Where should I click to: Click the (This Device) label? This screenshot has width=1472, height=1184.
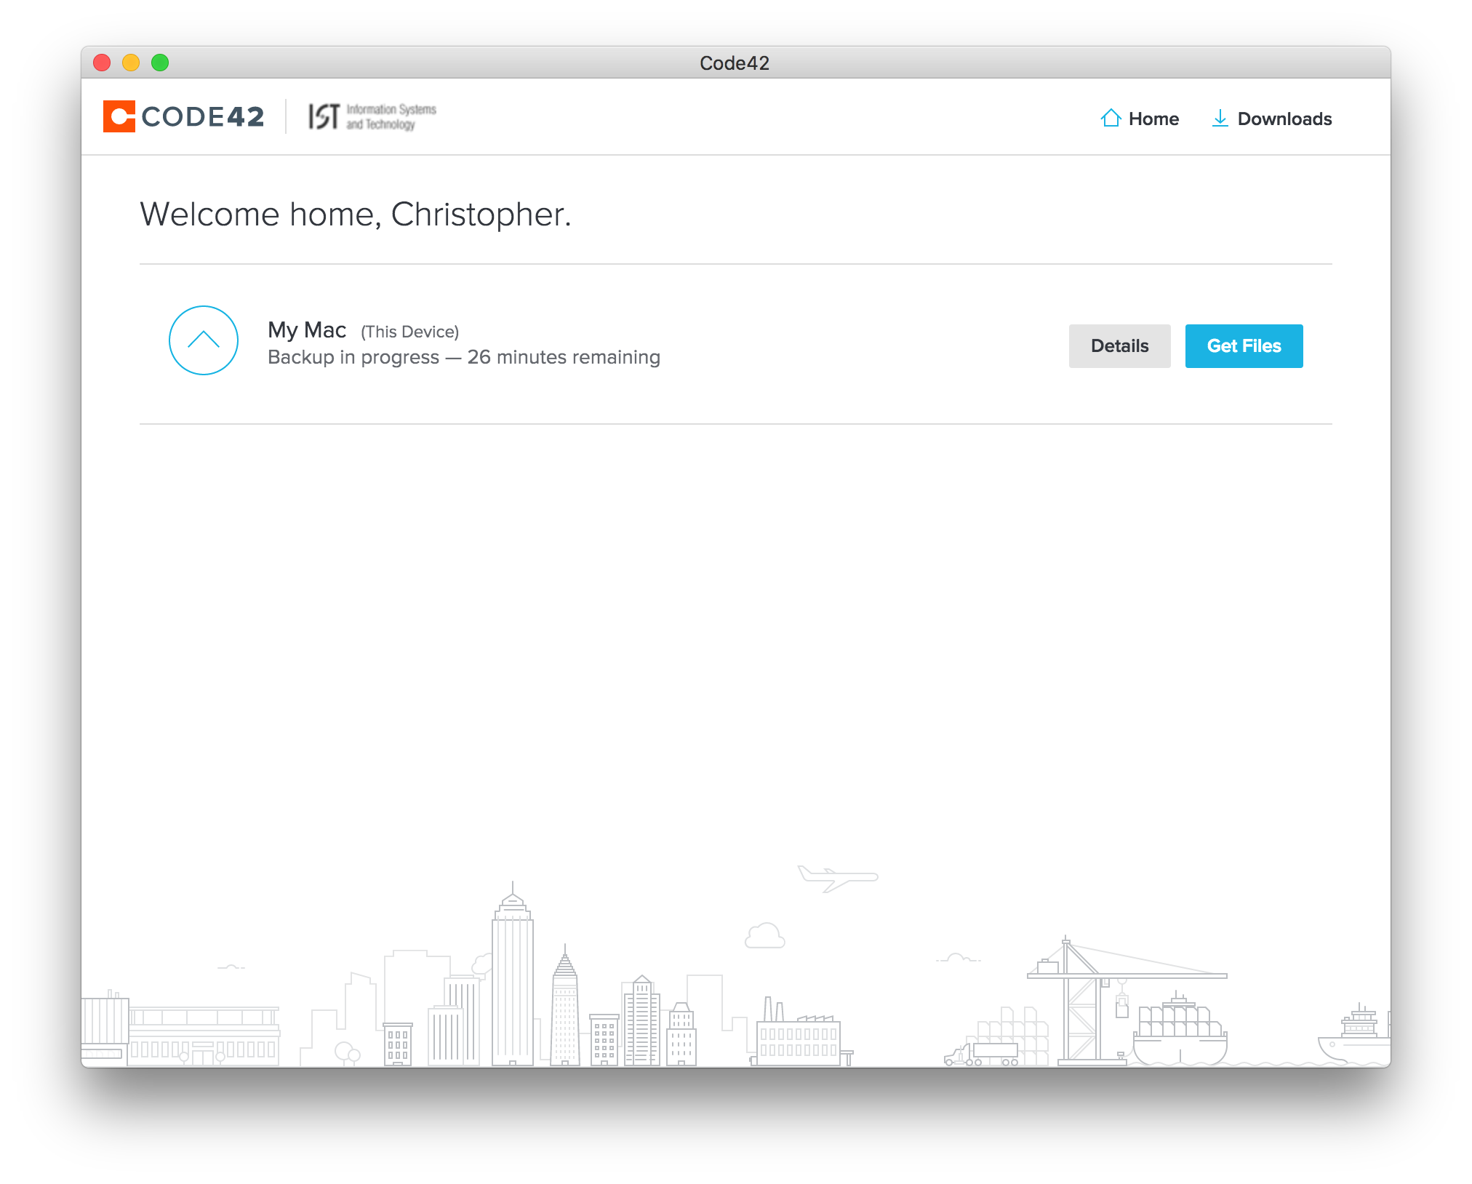tap(410, 332)
